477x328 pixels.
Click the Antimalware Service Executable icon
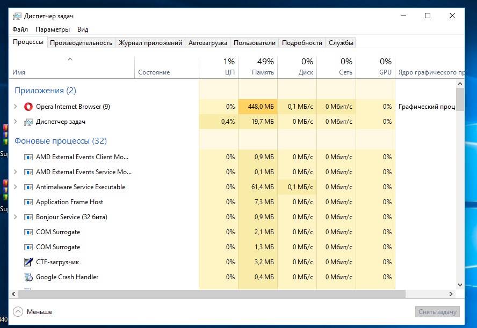[28, 187]
